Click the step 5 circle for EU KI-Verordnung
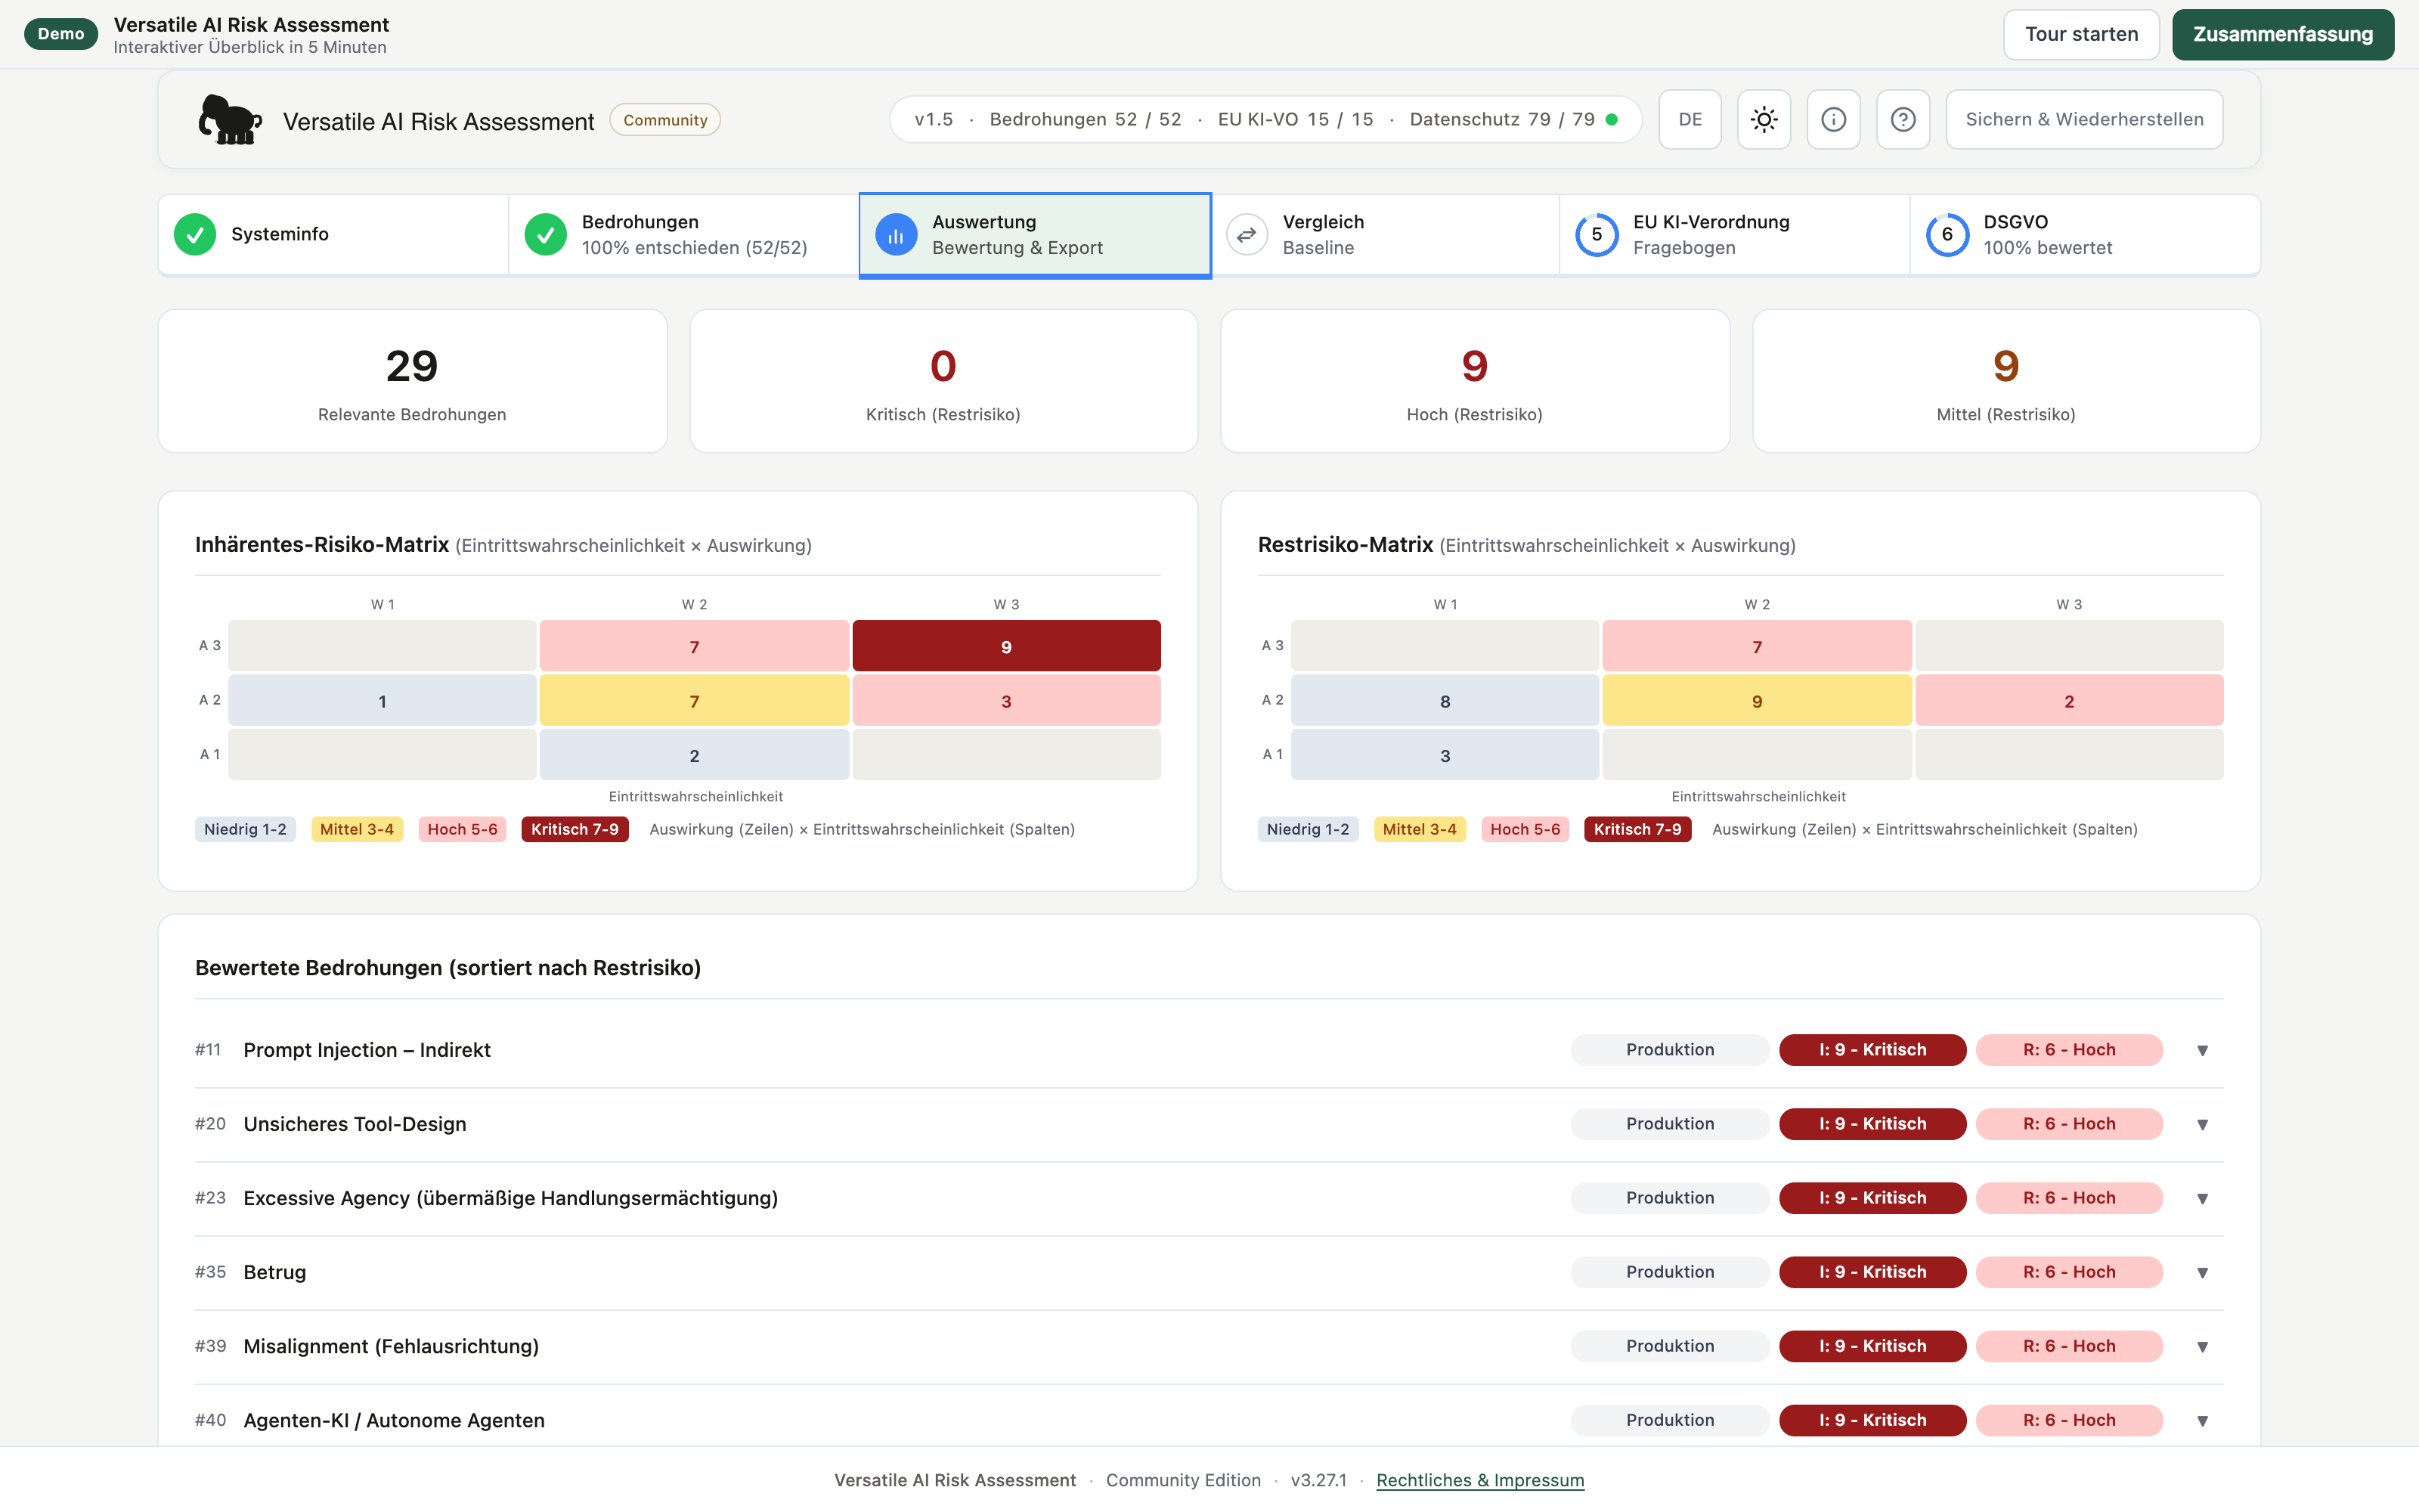This screenshot has height=1512, width=2419. point(1597,235)
